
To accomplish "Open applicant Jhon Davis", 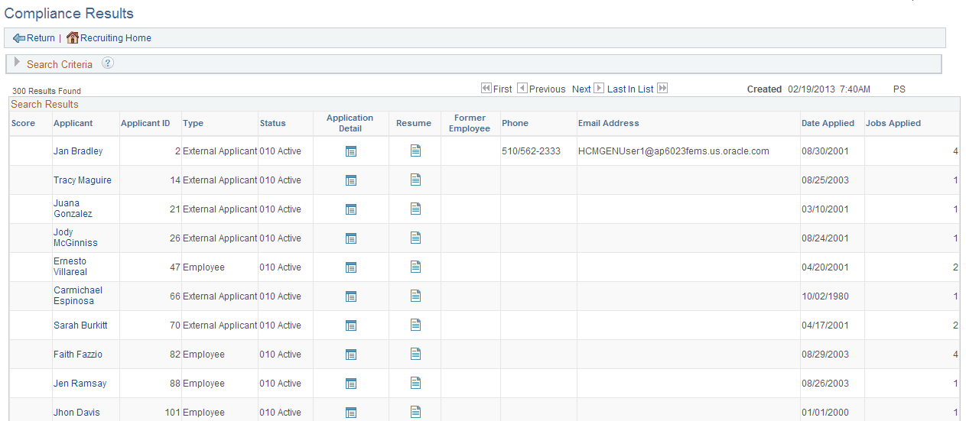I will (x=76, y=413).
